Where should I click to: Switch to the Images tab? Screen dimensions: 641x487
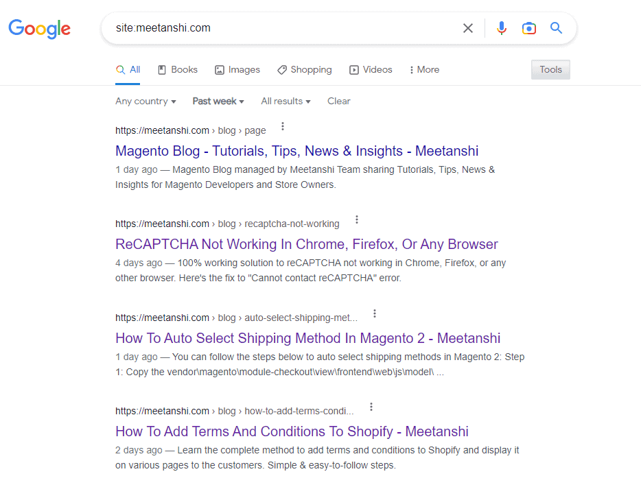coord(237,70)
